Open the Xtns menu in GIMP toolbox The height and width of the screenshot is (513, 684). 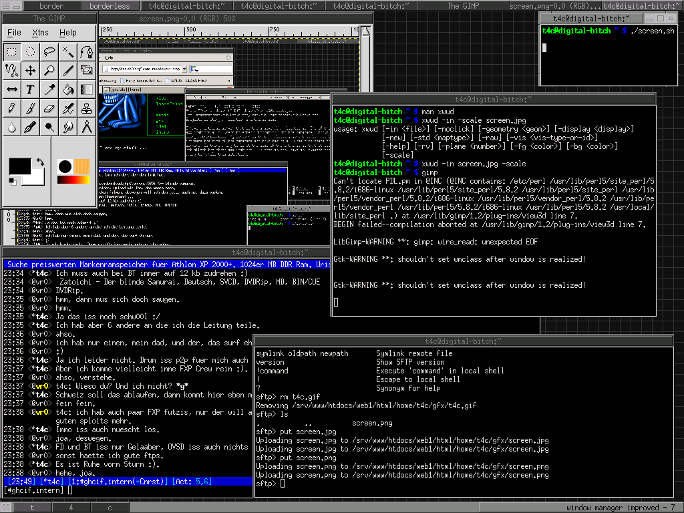click(40, 33)
